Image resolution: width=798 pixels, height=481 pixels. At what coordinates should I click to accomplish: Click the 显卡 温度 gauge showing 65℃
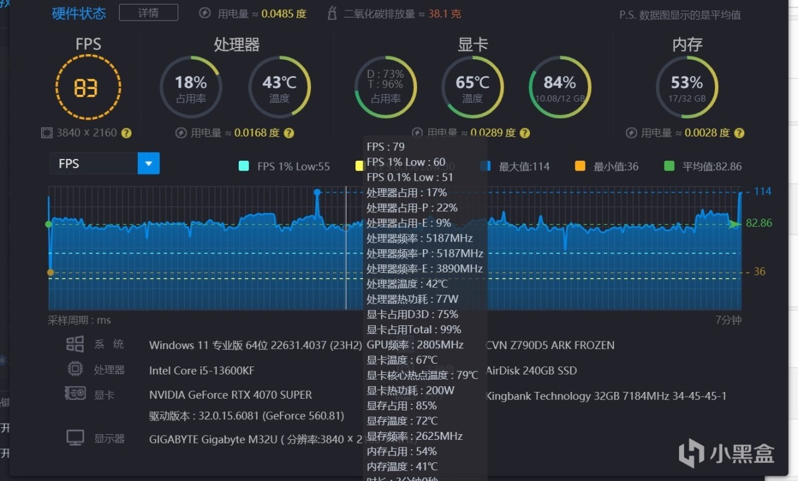pyautogui.click(x=473, y=87)
